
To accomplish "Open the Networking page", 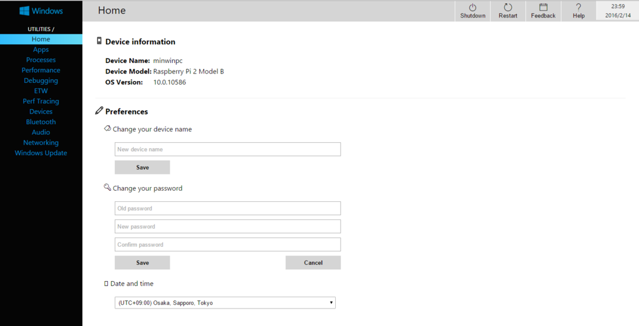I will tap(41, 143).
